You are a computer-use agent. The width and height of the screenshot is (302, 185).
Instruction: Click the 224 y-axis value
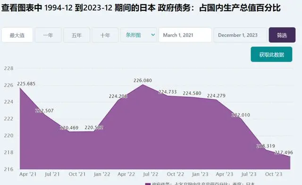click(8, 102)
